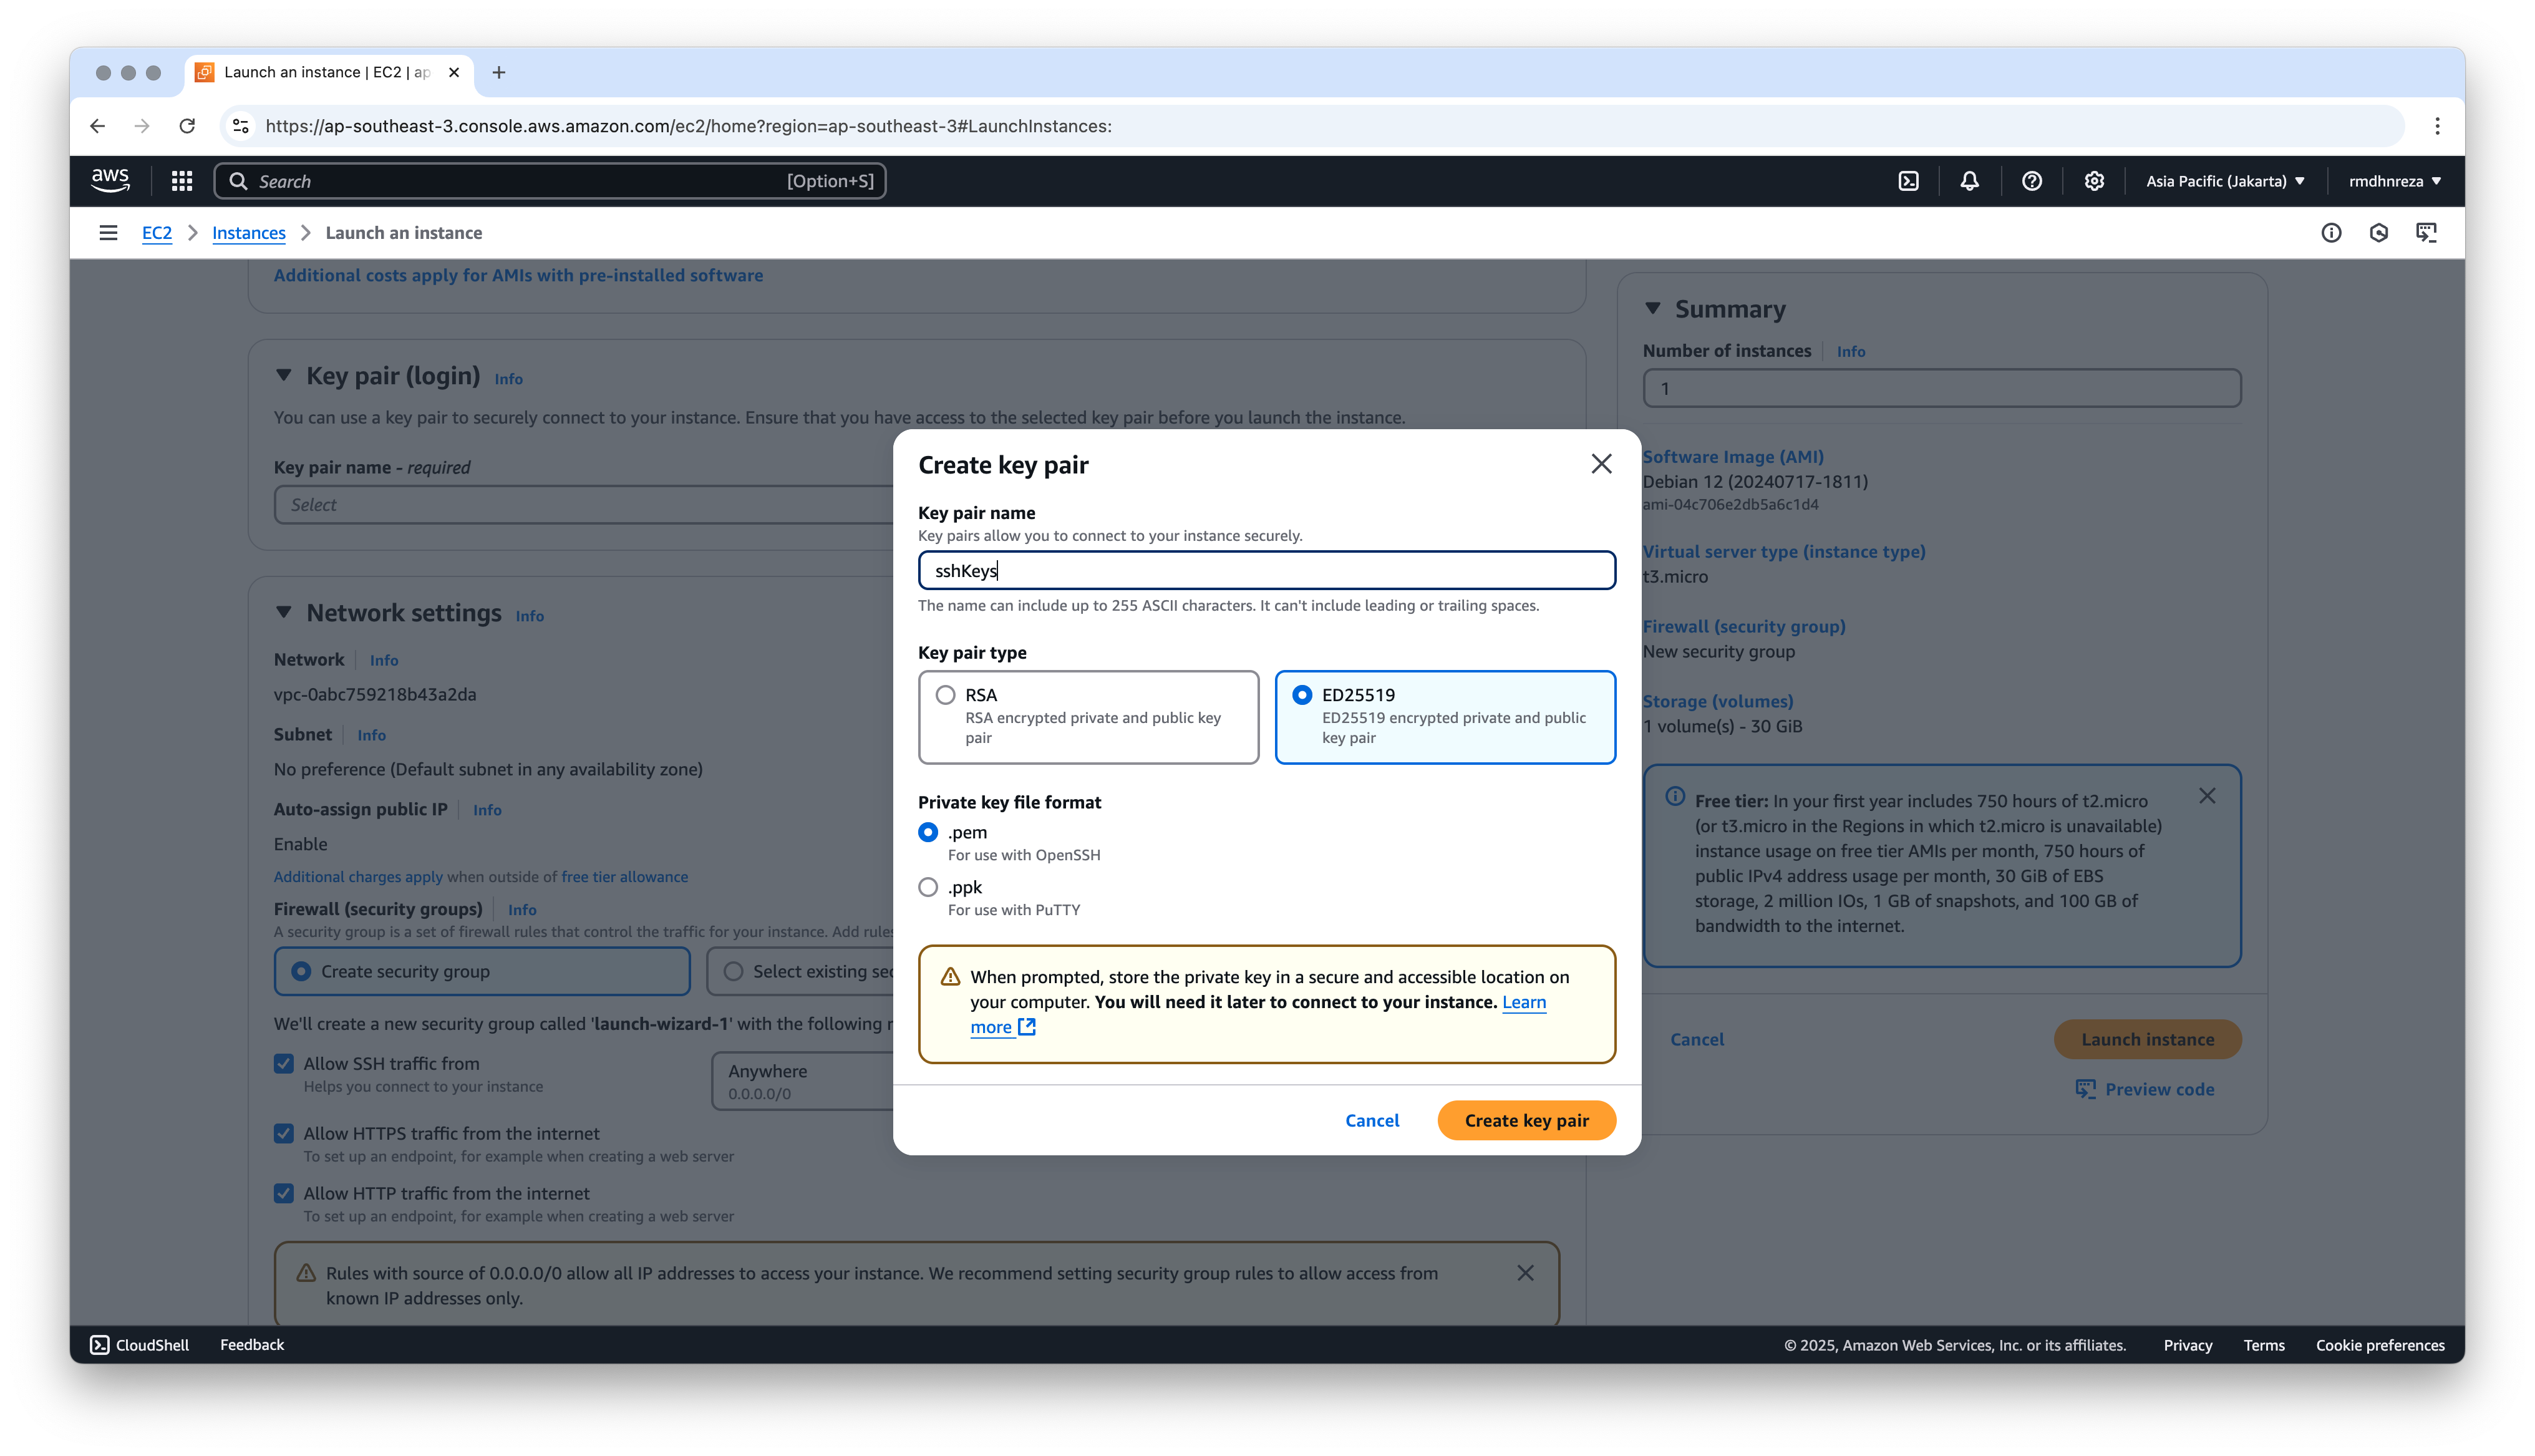2535x1456 pixels.
Task: Open the site information icon in address bar
Action: pos(241,126)
